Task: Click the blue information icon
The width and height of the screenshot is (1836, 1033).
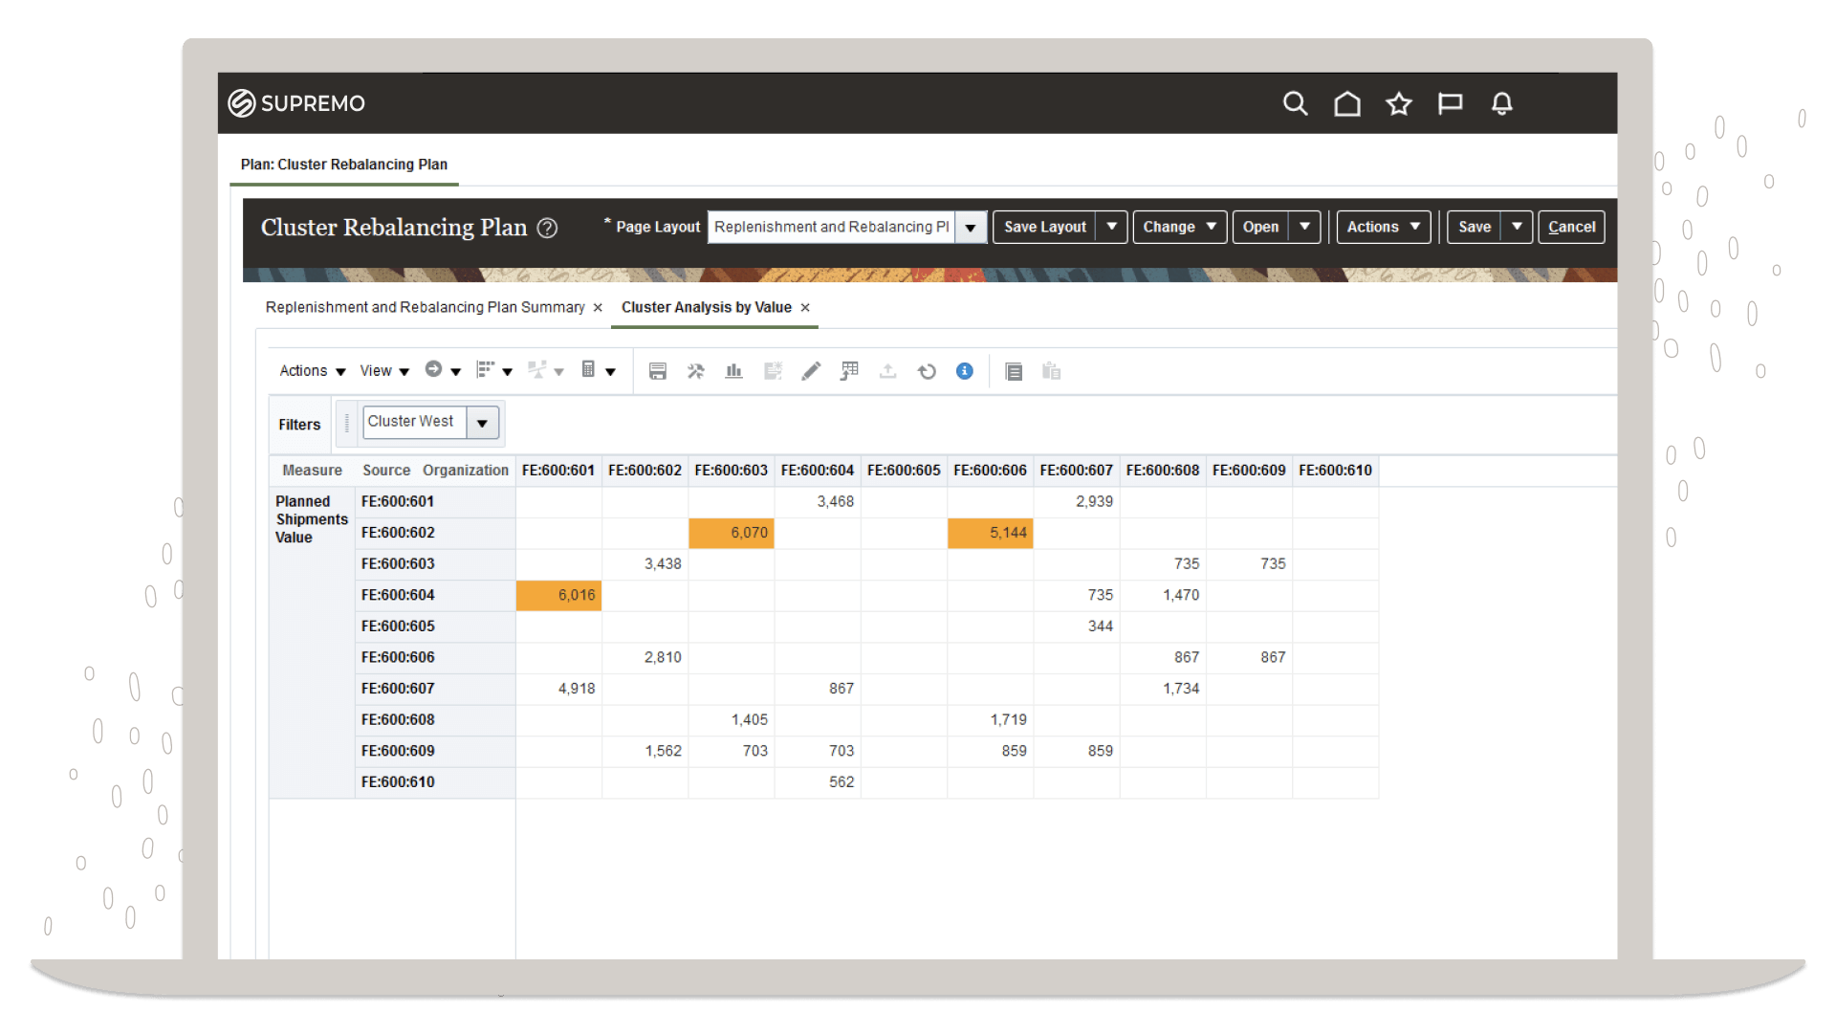Action: coord(964,371)
